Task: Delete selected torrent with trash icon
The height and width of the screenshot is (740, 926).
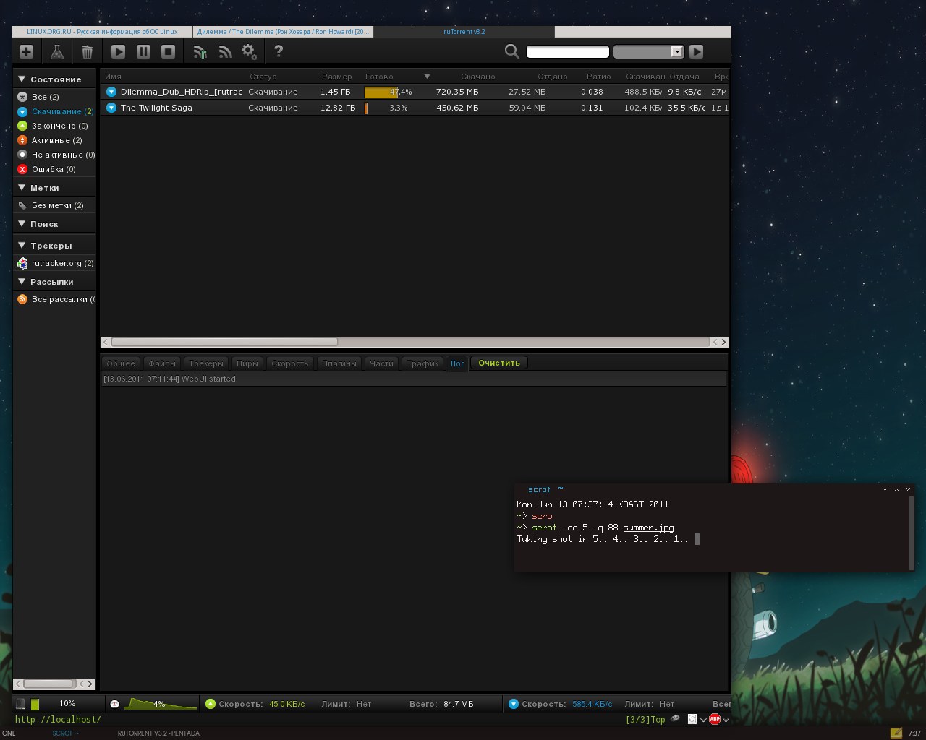Action: pos(87,51)
